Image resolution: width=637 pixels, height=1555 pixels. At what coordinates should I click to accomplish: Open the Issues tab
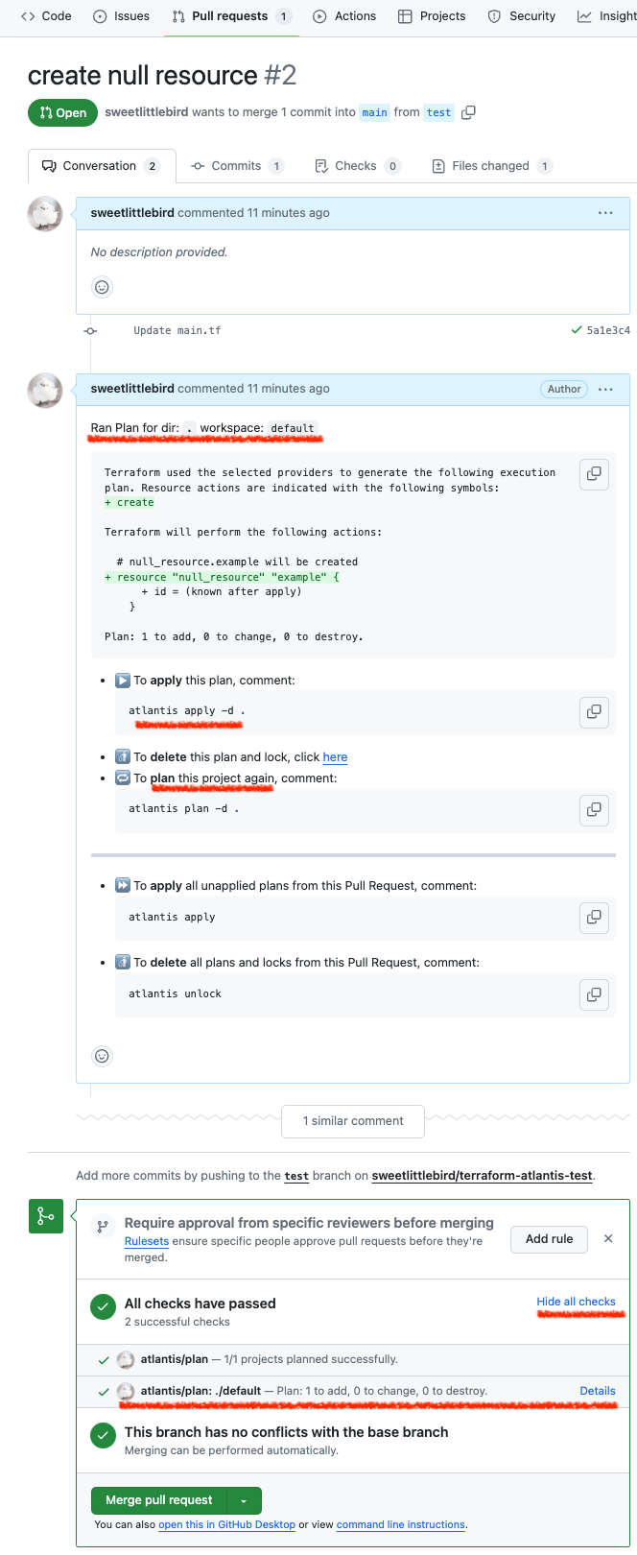click(122, 16)
